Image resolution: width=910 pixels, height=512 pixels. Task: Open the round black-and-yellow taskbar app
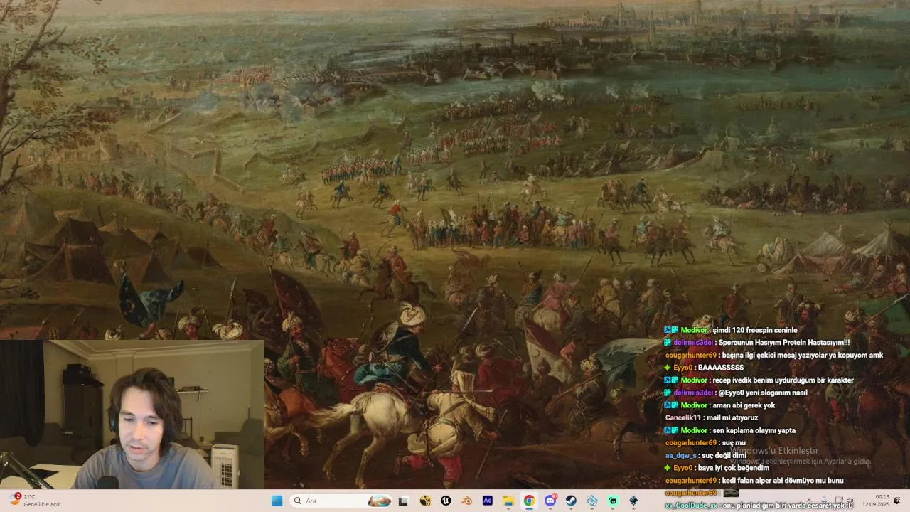(425, 501)
